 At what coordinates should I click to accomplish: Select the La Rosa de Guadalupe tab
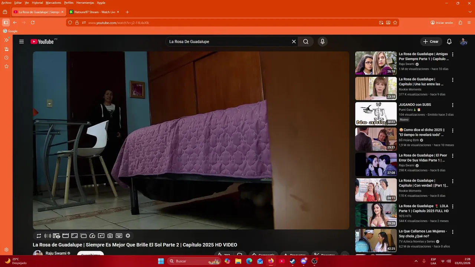tap(39, 12)
